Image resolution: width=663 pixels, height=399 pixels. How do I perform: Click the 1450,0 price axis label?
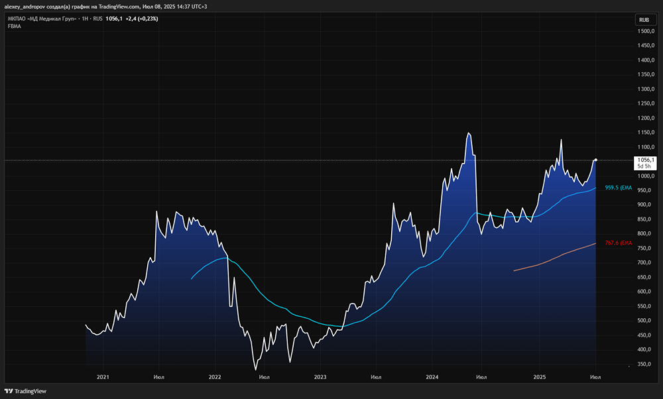(x=646, y=46)
